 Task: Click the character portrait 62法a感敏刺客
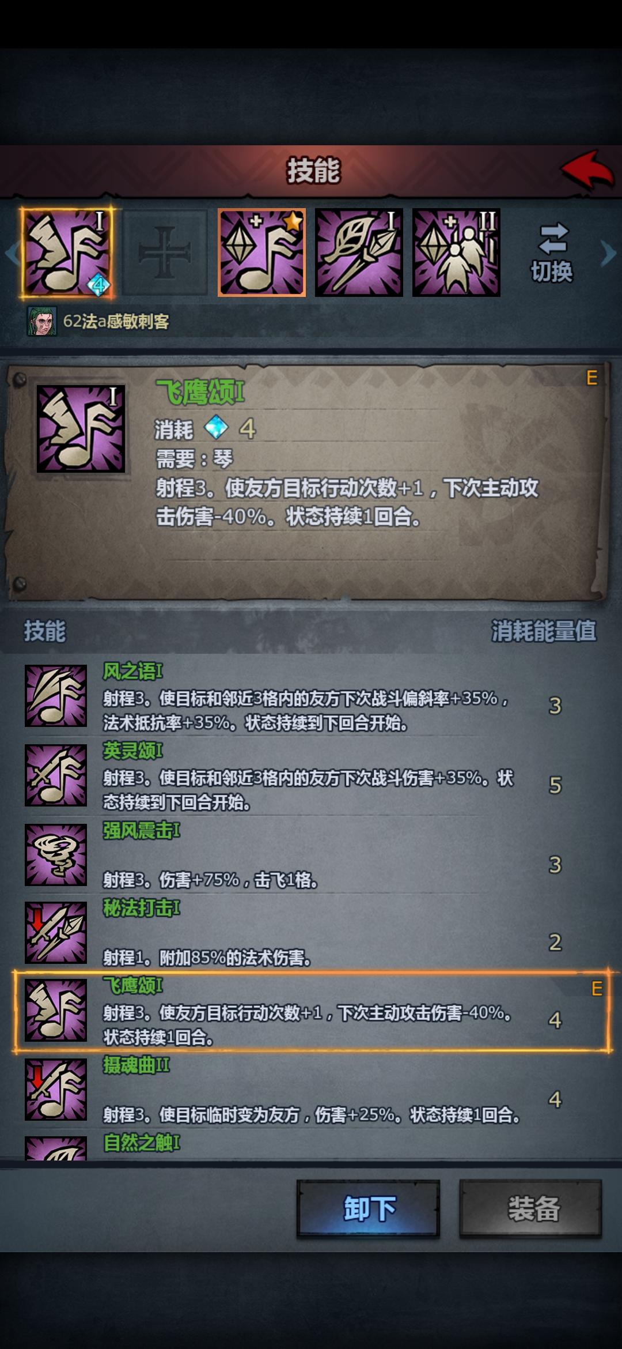(42, 321)
